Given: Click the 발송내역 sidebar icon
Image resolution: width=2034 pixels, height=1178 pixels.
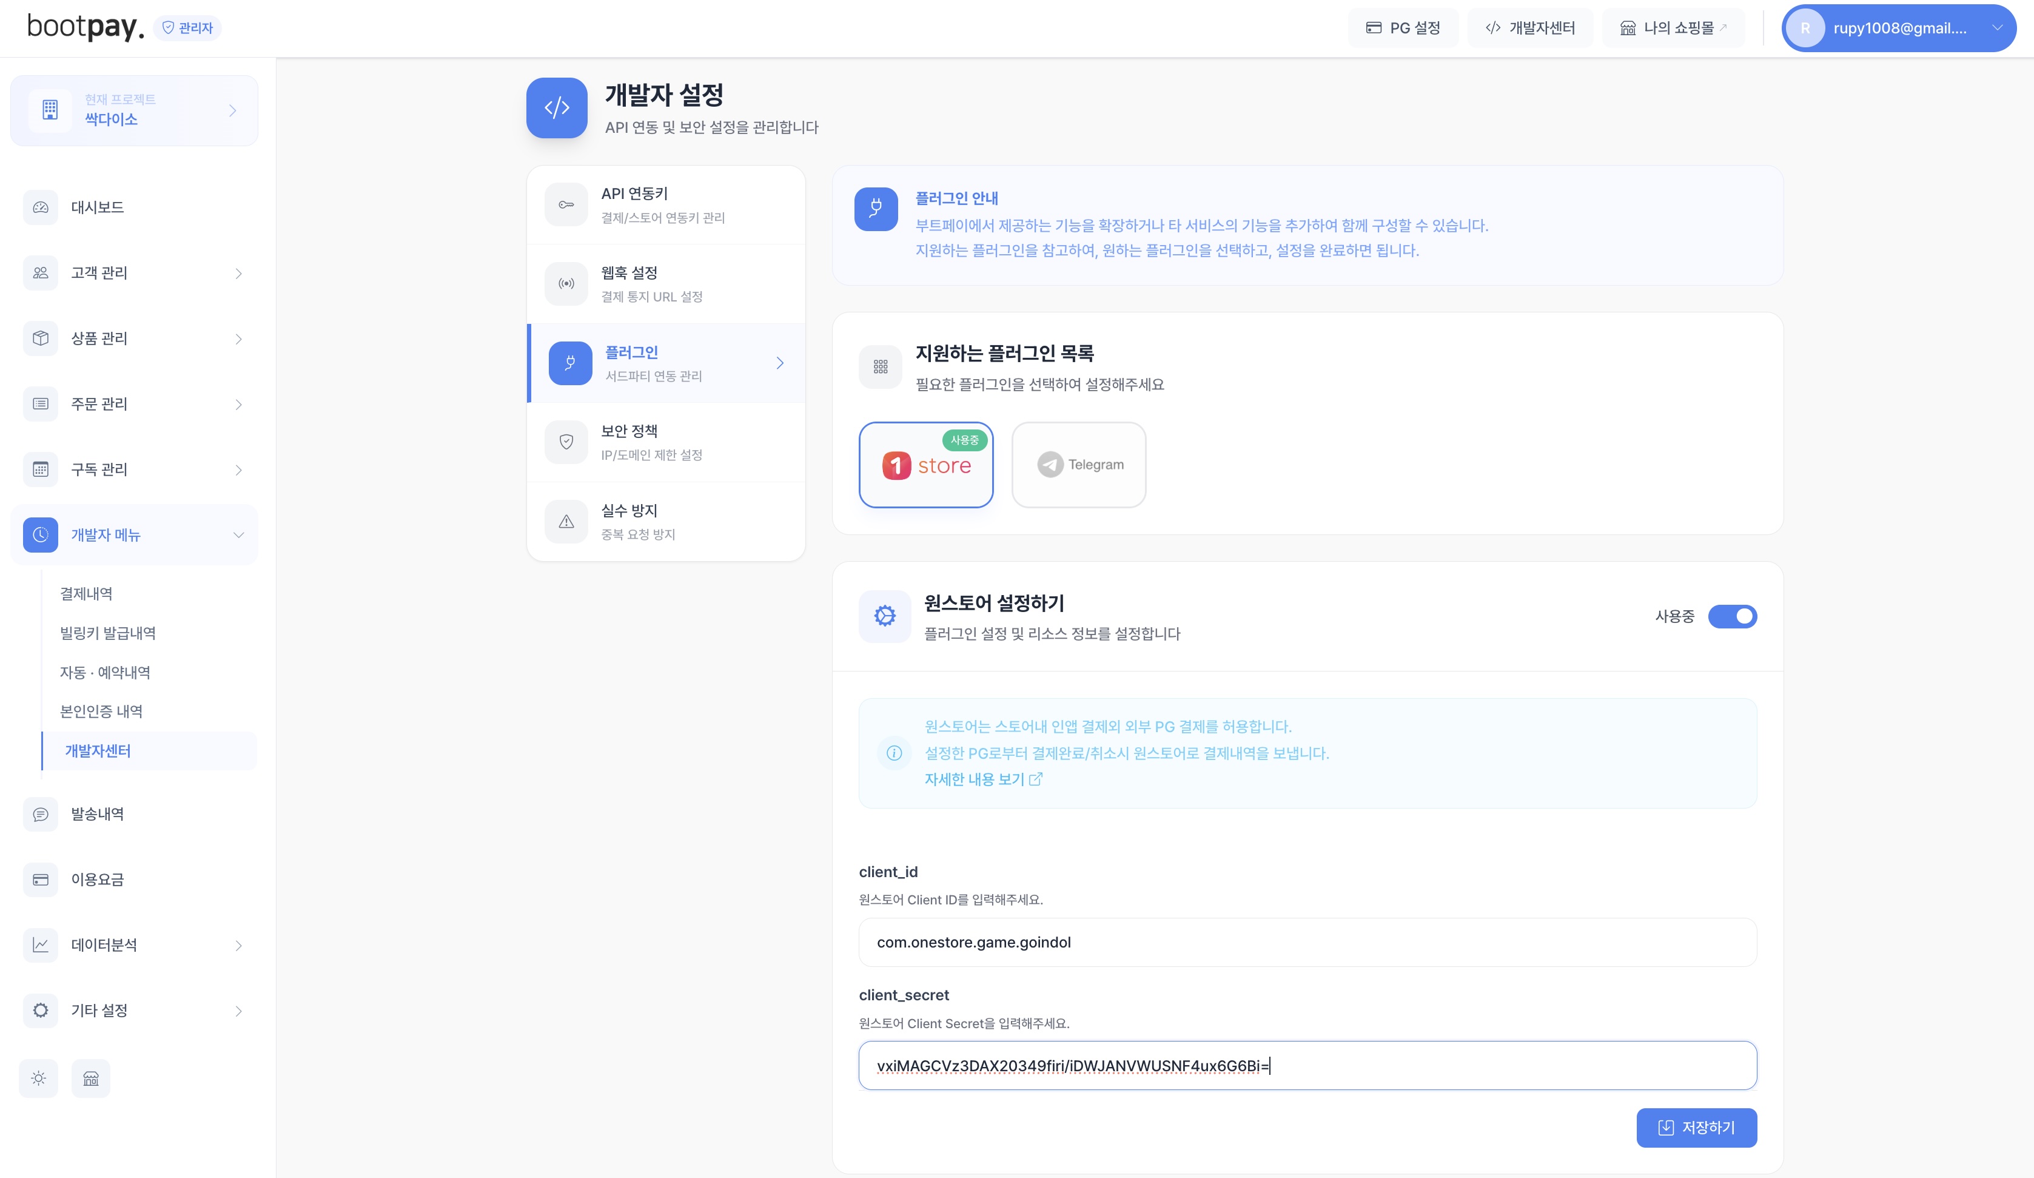Looking at the screenshot, I should pos(39,814).
